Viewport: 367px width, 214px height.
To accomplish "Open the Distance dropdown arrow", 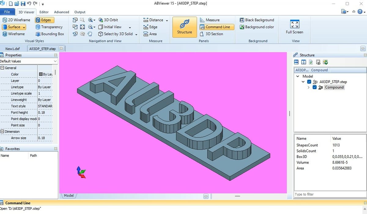I will 167,20.
